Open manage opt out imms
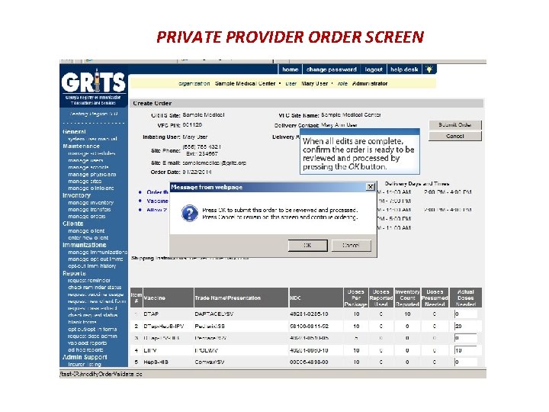The image size is (549, 412). pyautogui.click(x=95, y=259)
